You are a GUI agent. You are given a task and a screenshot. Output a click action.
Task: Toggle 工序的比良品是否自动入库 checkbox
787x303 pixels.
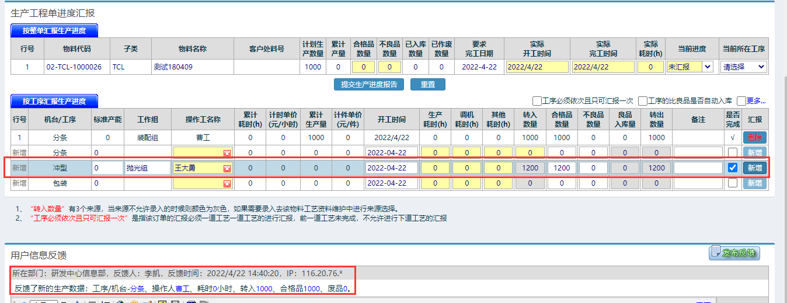point(642,101)
